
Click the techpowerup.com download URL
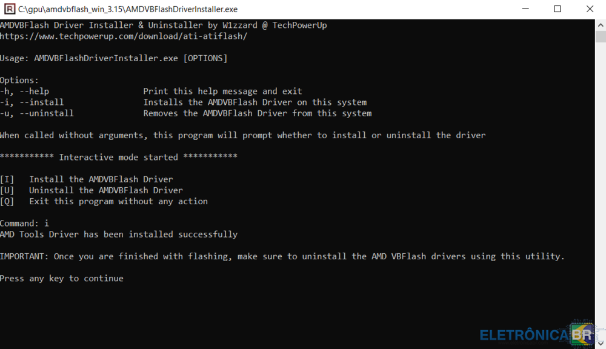tap(124, 36)
